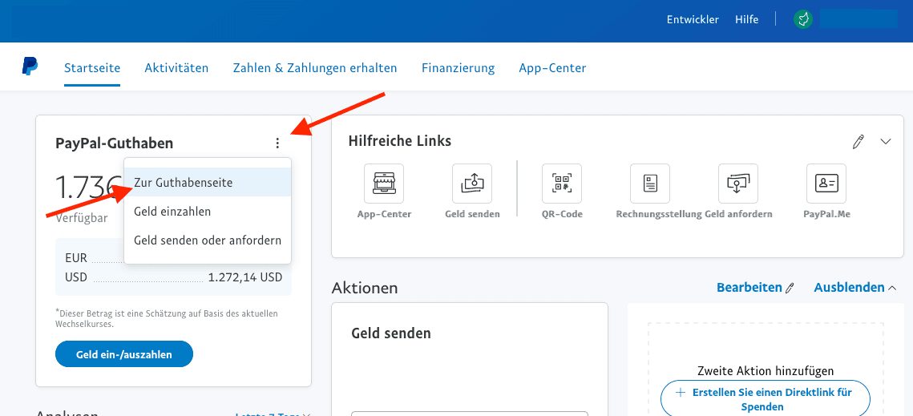
Task: Click the Zweite Aktion hinzufügen text
Action: 765,370
